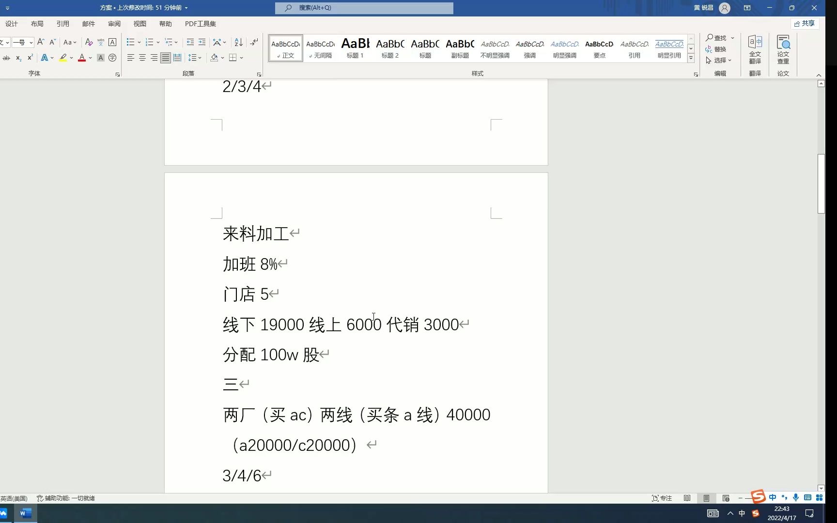
Task: Center the paragraph text
Action: point(142,58)
